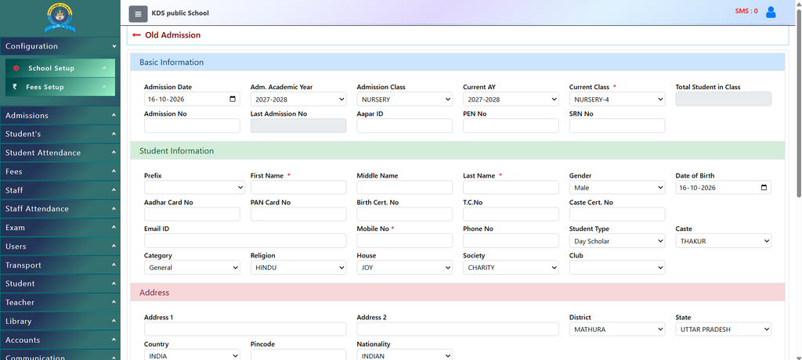Open Caste dropdown showing THAKUR

coord(723,241)
